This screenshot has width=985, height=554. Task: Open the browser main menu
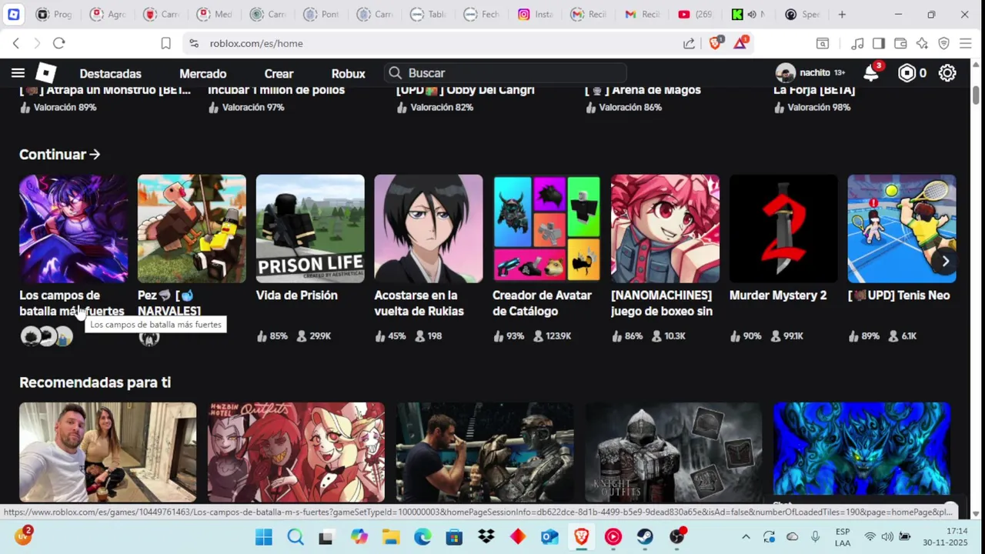965,43
